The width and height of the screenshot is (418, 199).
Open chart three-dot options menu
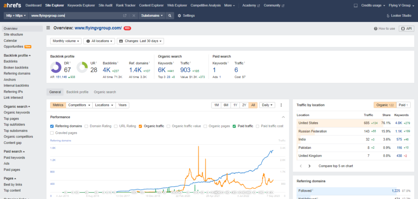(281, 105)
